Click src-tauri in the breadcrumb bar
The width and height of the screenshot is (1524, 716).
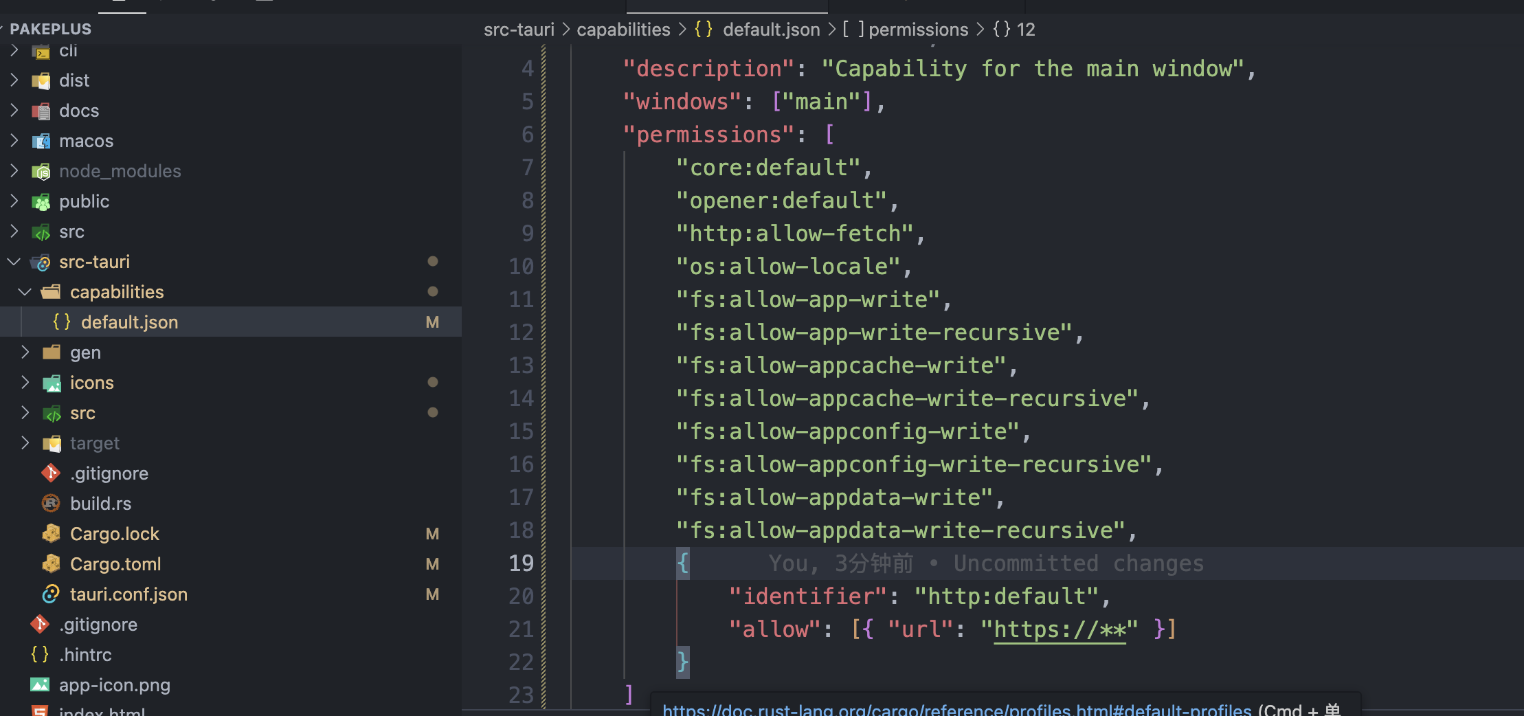[519, 29]
